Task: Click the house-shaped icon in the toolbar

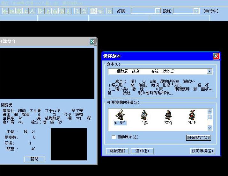Action: pos(55,11)
